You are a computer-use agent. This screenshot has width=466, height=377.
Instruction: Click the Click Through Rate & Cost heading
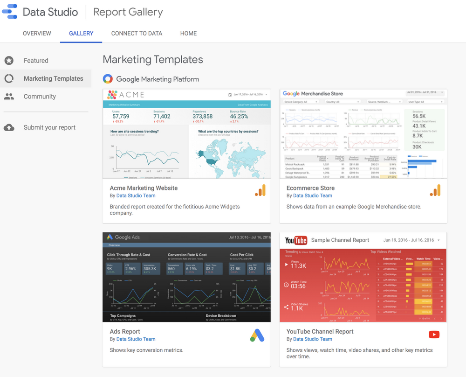pyautogui.click(x=129, y=255)
